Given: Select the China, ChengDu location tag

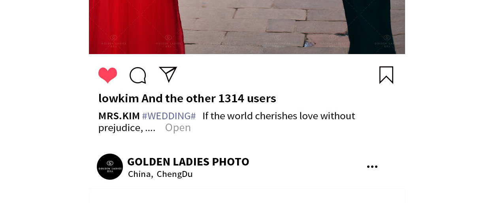Looking at the screenshot, I should [x=160, y=174].
